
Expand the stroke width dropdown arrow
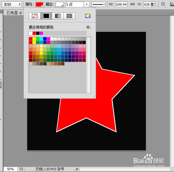(x=87, y=4)
